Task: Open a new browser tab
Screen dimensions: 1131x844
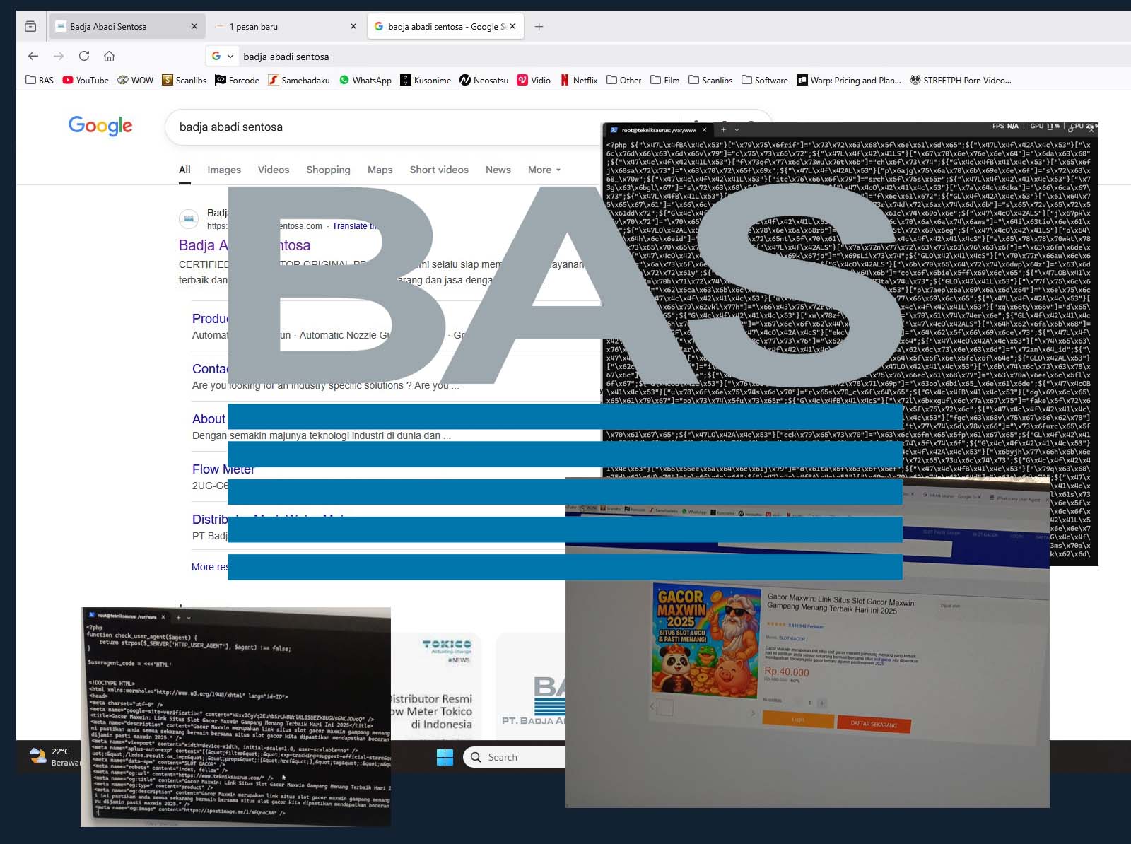Action: 539,27
